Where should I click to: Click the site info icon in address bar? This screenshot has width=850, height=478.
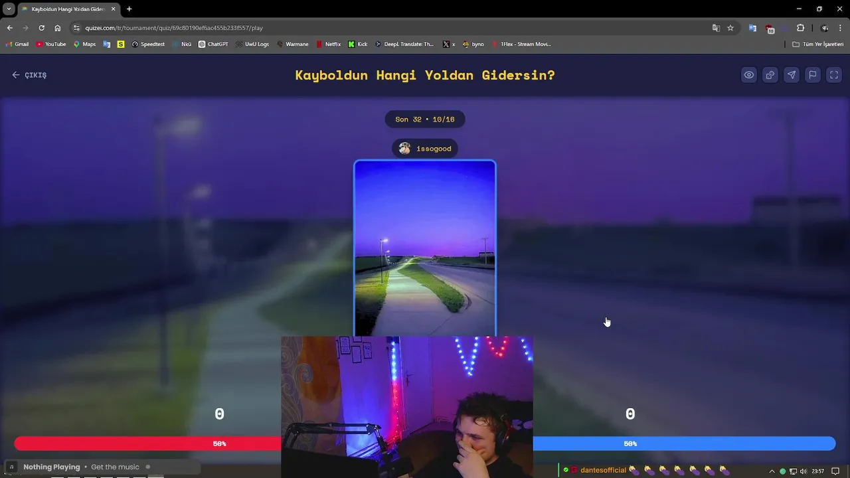[x=76, y=28]
